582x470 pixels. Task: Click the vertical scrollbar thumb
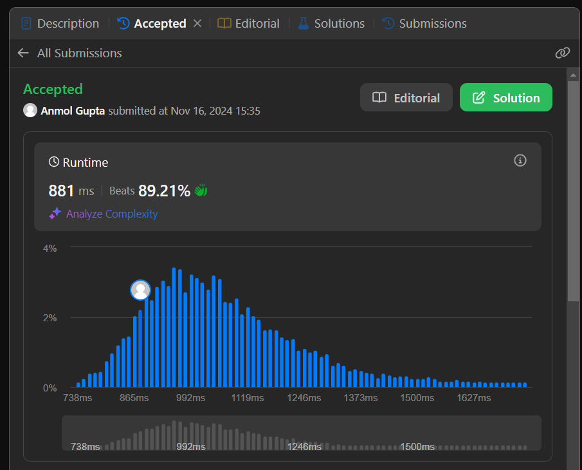click(x=573, y=191)
